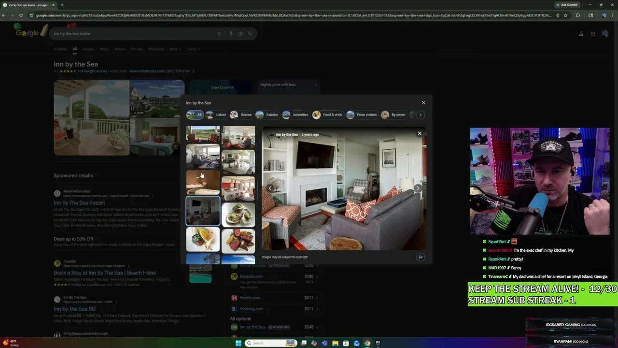The height and width of the screenshot is (348, 618).
Task: Open Google Chrome from the taskbar
Action: tap(367, 343)
